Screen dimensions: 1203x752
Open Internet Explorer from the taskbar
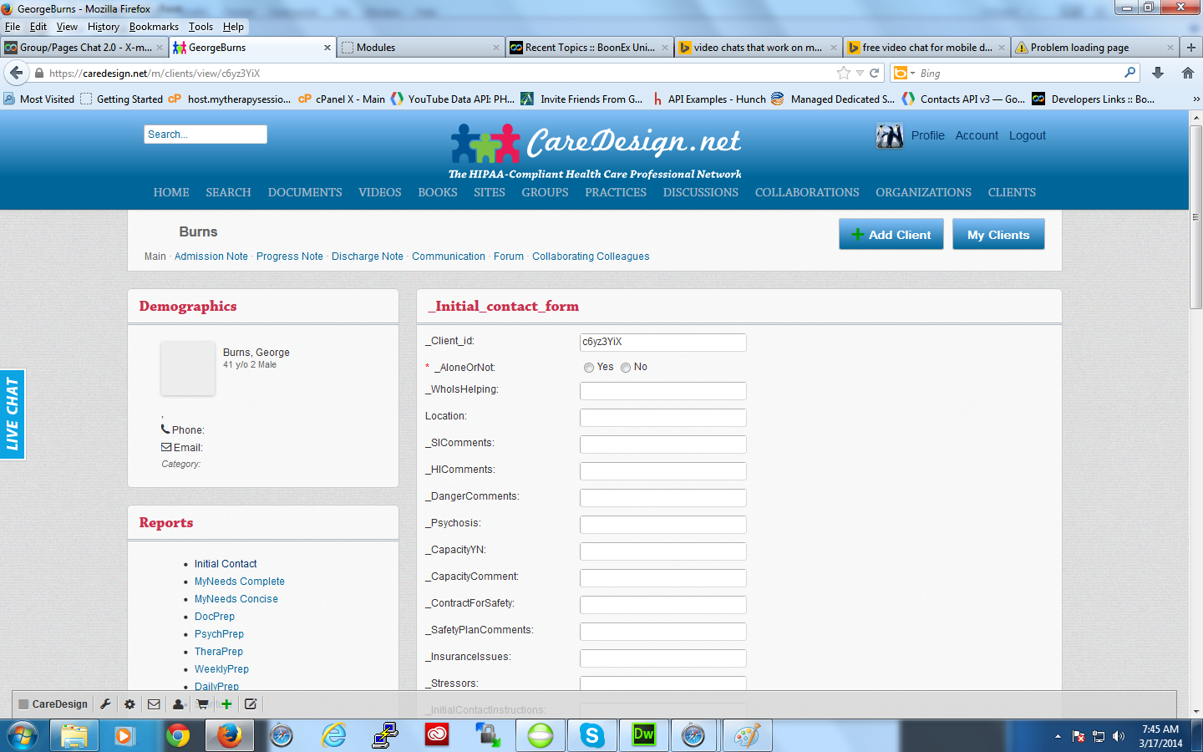333,736
